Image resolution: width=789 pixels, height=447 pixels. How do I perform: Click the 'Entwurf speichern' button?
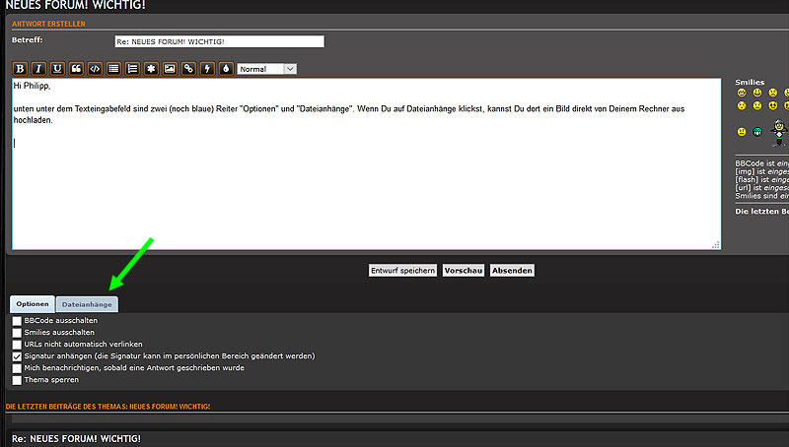pyautogui.click(x=402, y=270)
